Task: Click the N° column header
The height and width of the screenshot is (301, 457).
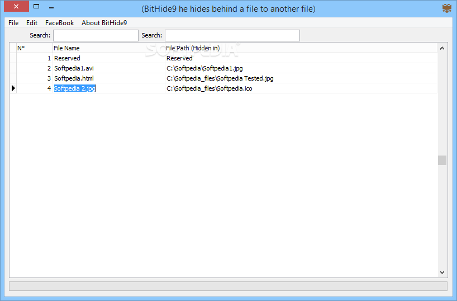Action: 35,48
